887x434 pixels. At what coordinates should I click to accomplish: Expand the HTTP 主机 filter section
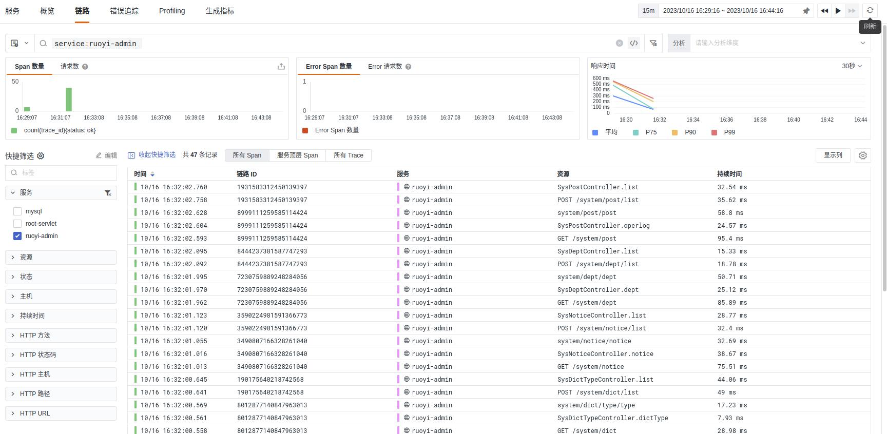[61, 374]
